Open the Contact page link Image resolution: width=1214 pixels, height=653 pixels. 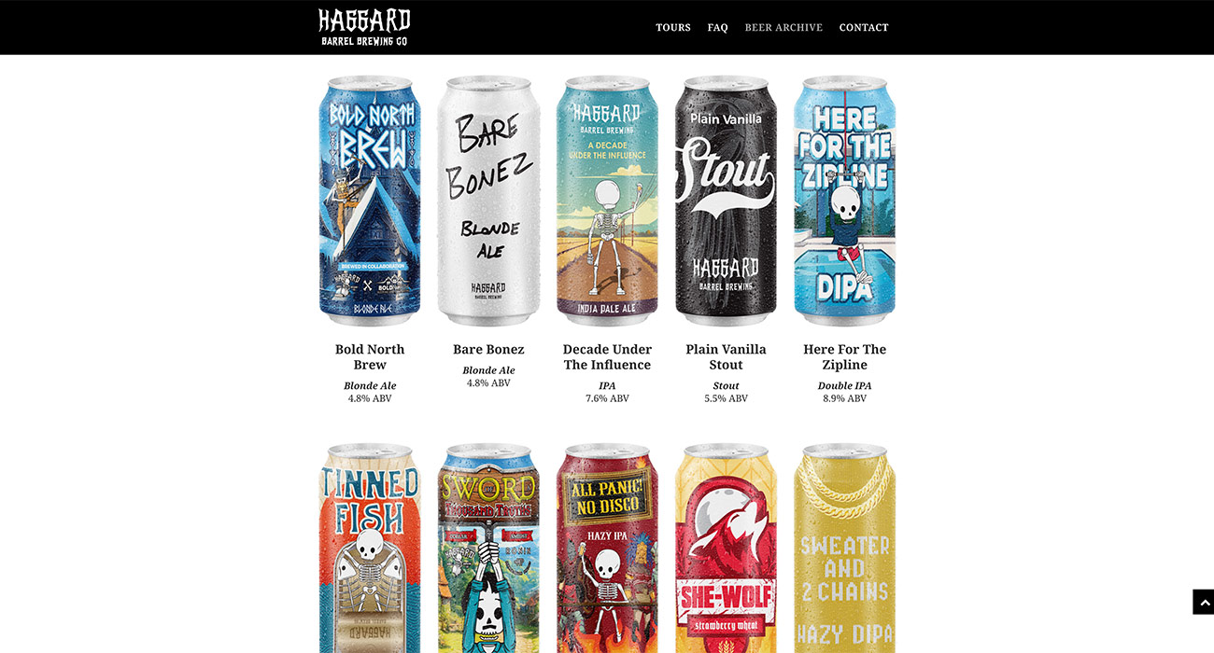click(x=864, y=28)
